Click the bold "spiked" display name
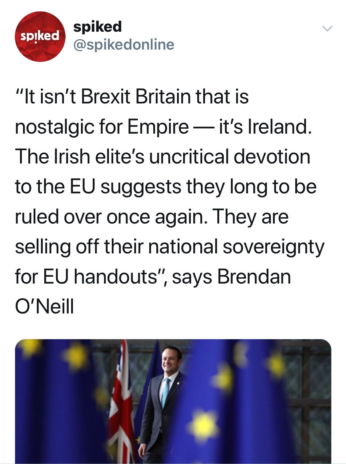This screenshot has height=464, width=346. tap(97, 27)
